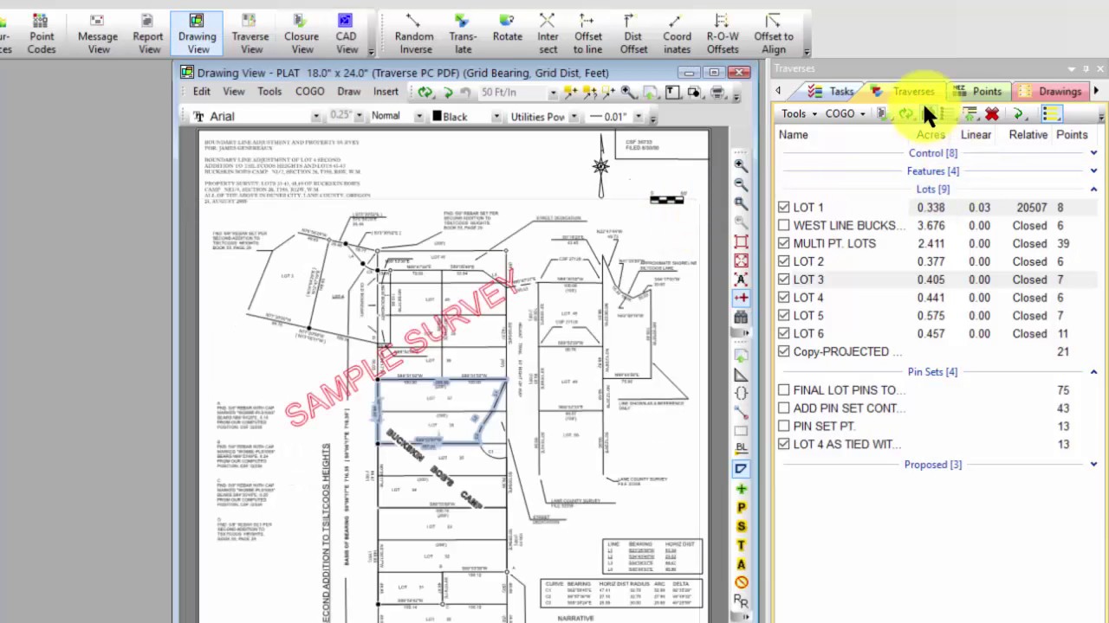Switch to the Tasks tab
Screen dimensions: 1109x623
pos(832,92)
